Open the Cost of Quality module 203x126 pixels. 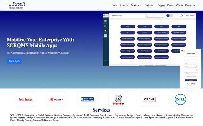tap(162, 33)
